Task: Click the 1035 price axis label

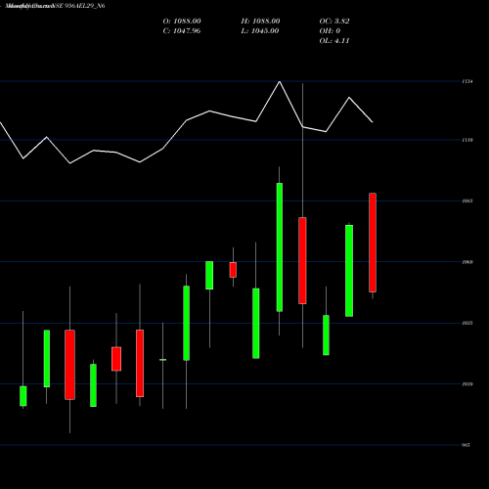Action: point(467,323)
